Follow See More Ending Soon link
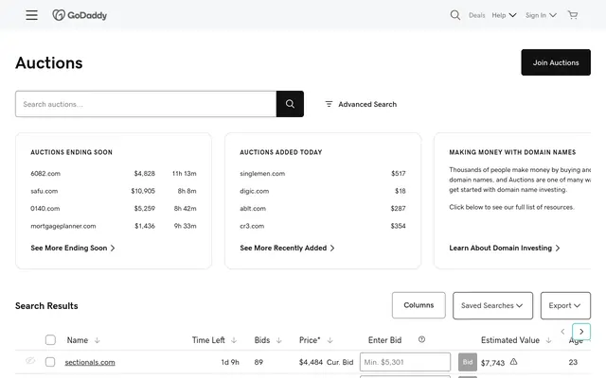The height and width of the screenshot is (378, 606). (73, 248)
